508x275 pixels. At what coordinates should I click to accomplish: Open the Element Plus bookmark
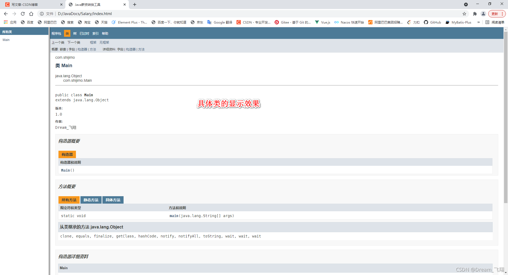click(x=129, y=22)
